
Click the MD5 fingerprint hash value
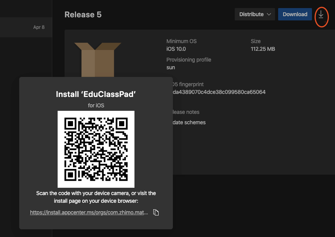(x=219, y=92)
